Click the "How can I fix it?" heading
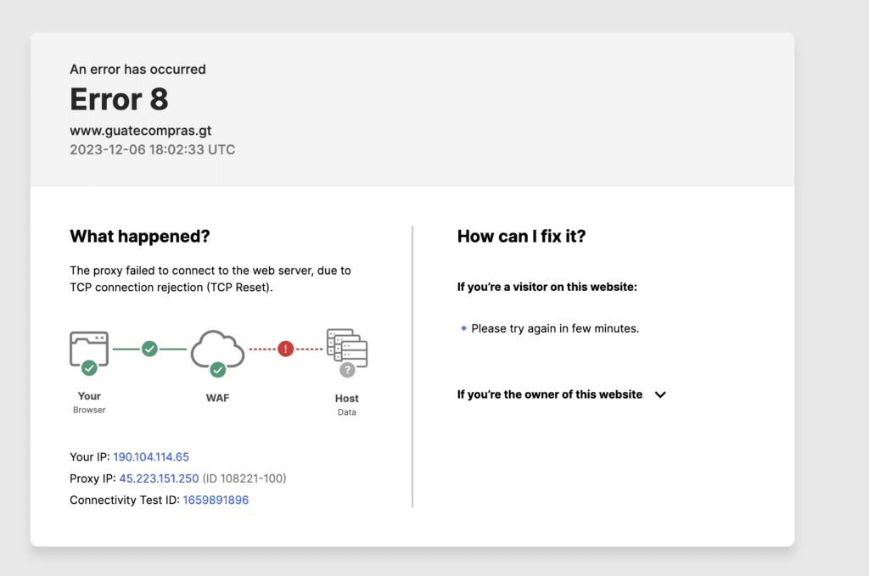Screen dimensions: 869x576 [521, 237]
